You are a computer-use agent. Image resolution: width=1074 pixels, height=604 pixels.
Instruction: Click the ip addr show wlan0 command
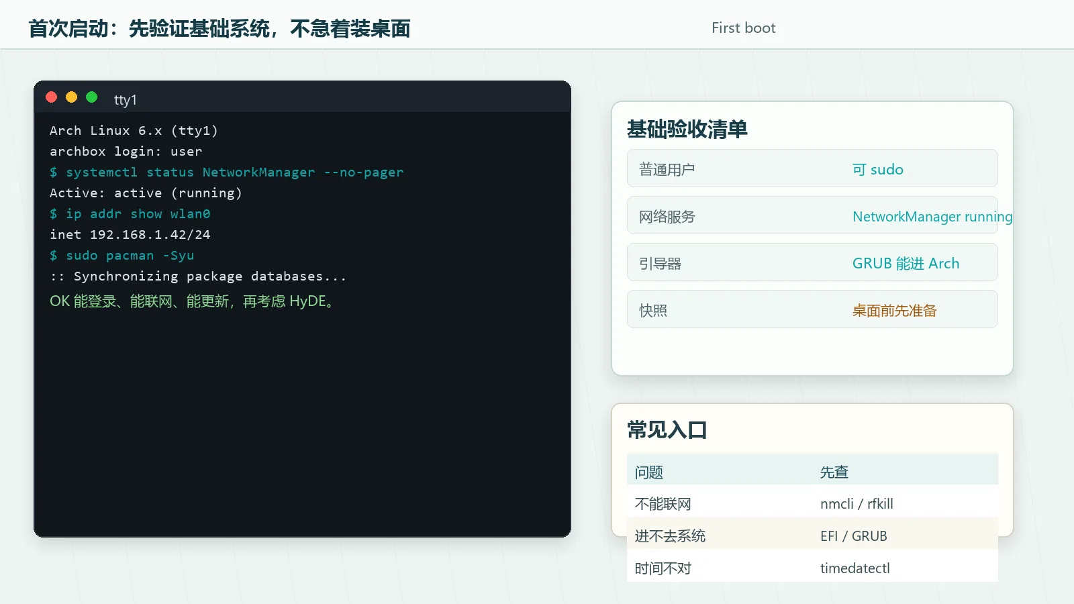[130, 213]
